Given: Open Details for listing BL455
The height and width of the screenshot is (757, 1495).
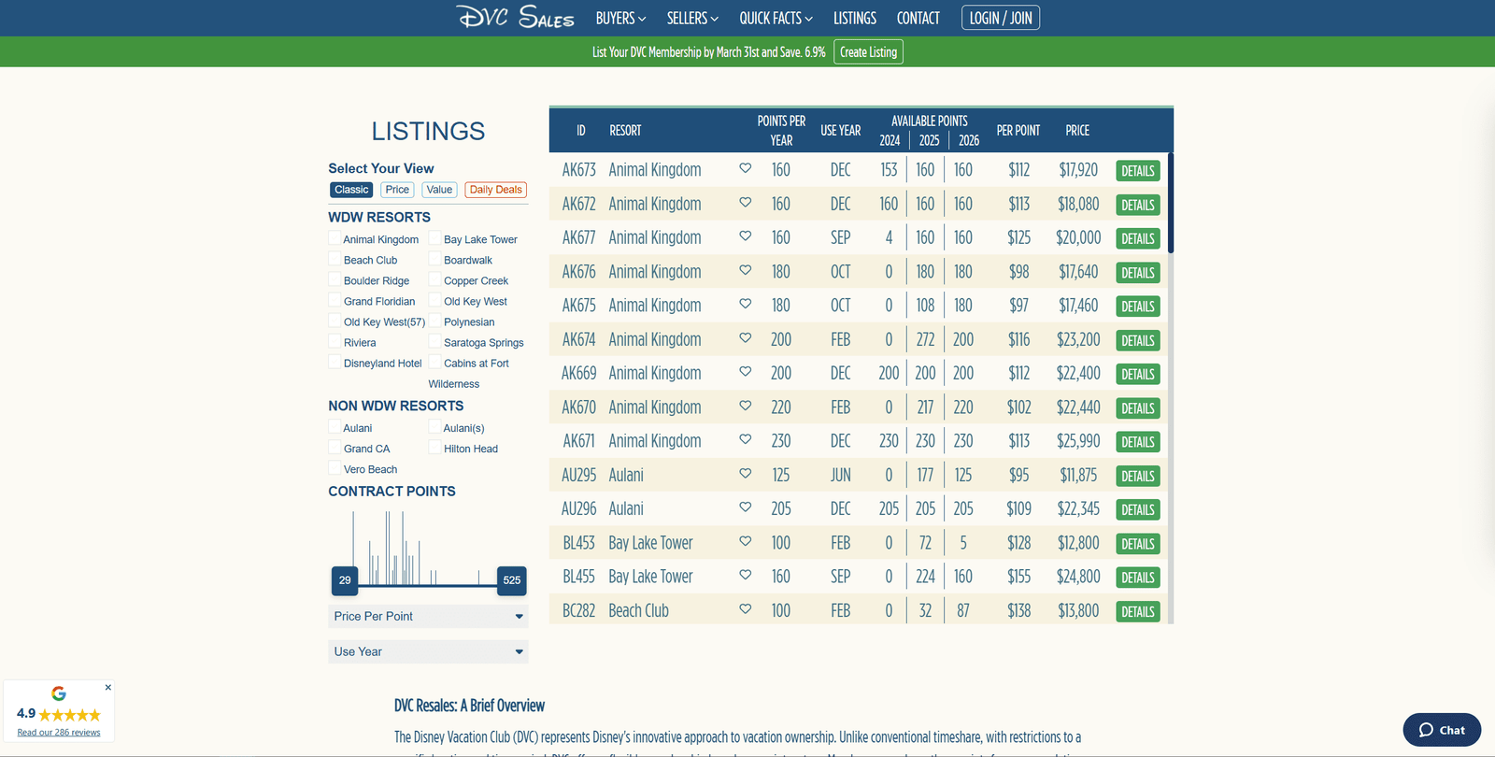Looking at the screenshot, I should (1138, 578).
